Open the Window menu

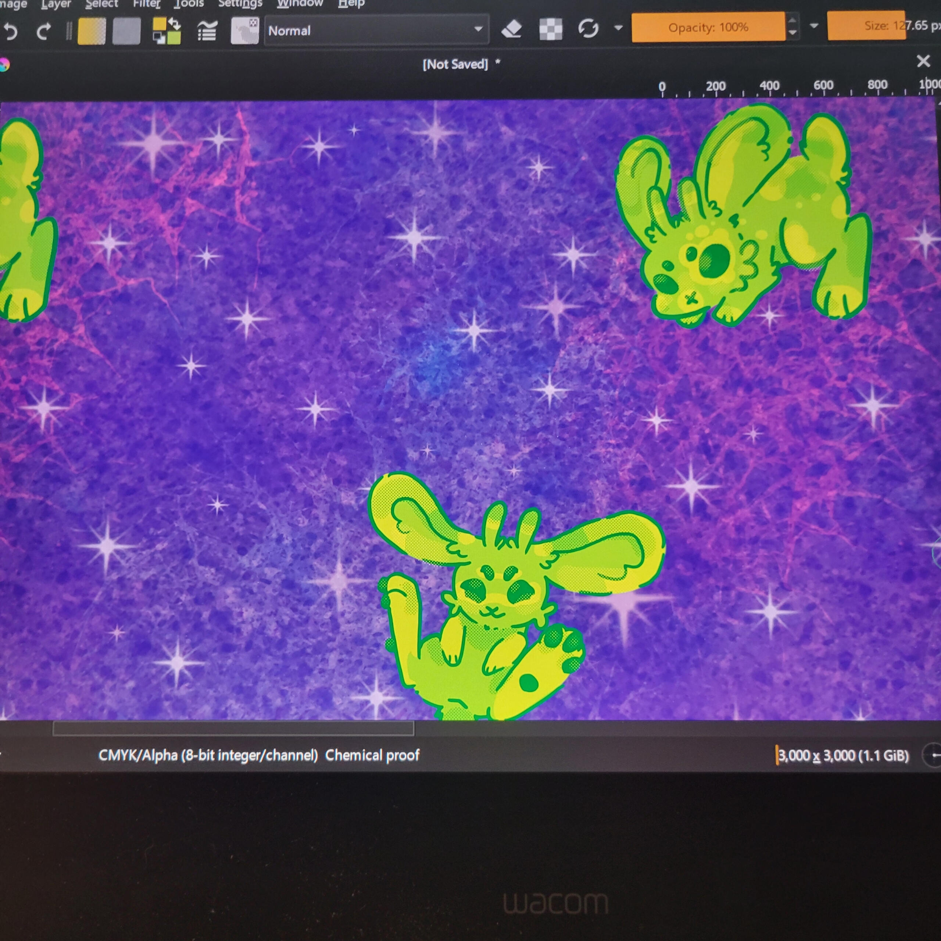[300, 4]
